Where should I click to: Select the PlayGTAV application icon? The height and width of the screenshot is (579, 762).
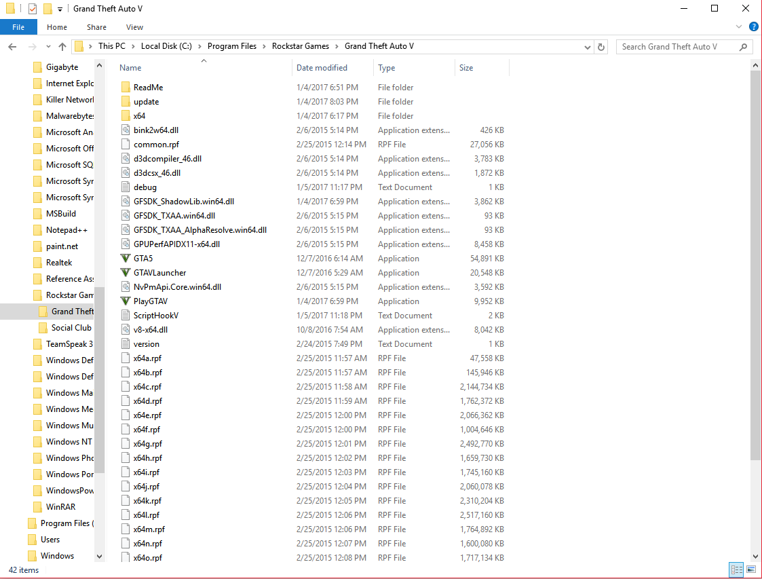coord(126,301)
